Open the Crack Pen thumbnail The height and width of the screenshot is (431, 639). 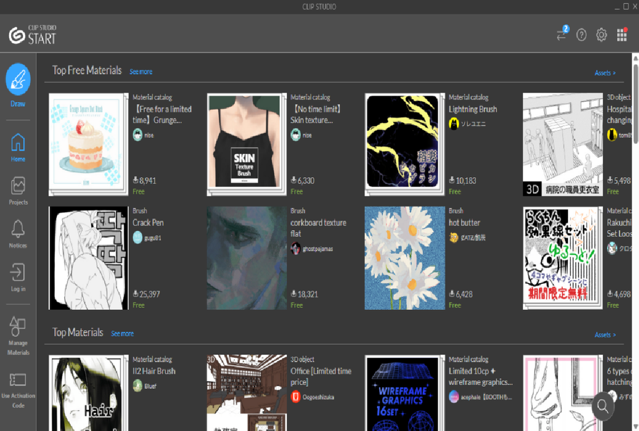tap(88, 258)
